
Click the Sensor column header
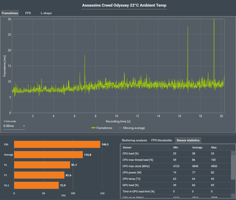[127, 147]
